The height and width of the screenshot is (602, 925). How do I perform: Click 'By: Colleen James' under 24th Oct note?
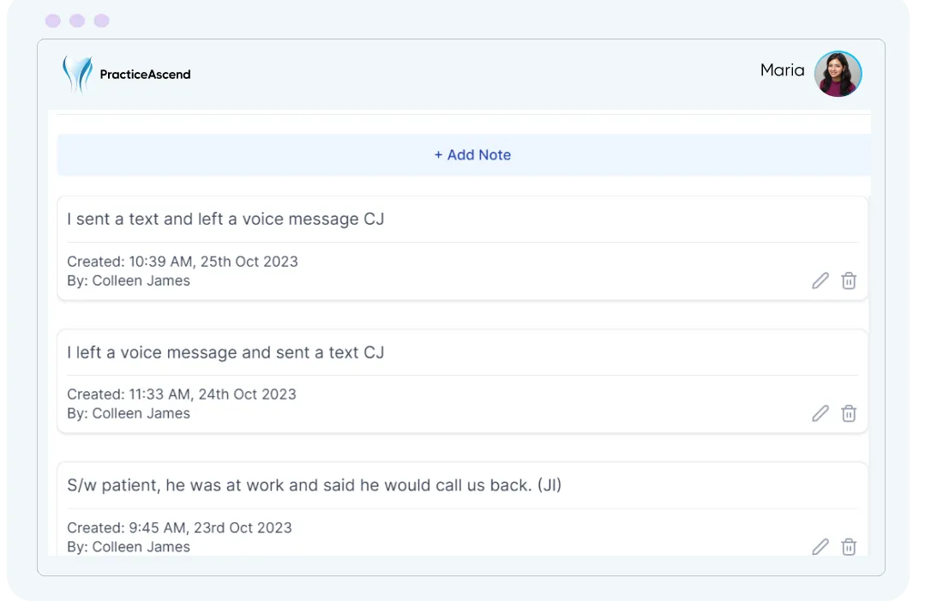[x=128, y=413]
